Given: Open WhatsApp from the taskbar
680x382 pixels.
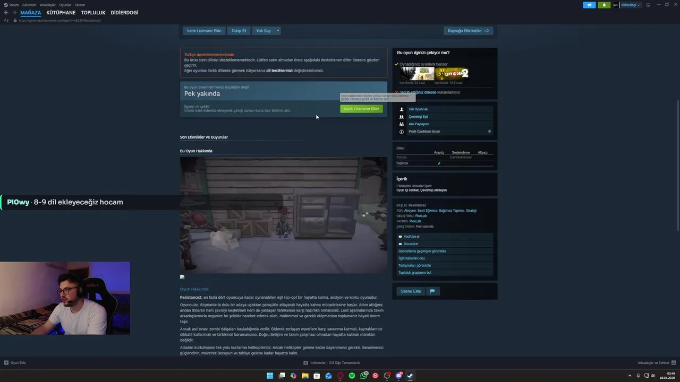Looking at the screenshot, I should 364,376.
